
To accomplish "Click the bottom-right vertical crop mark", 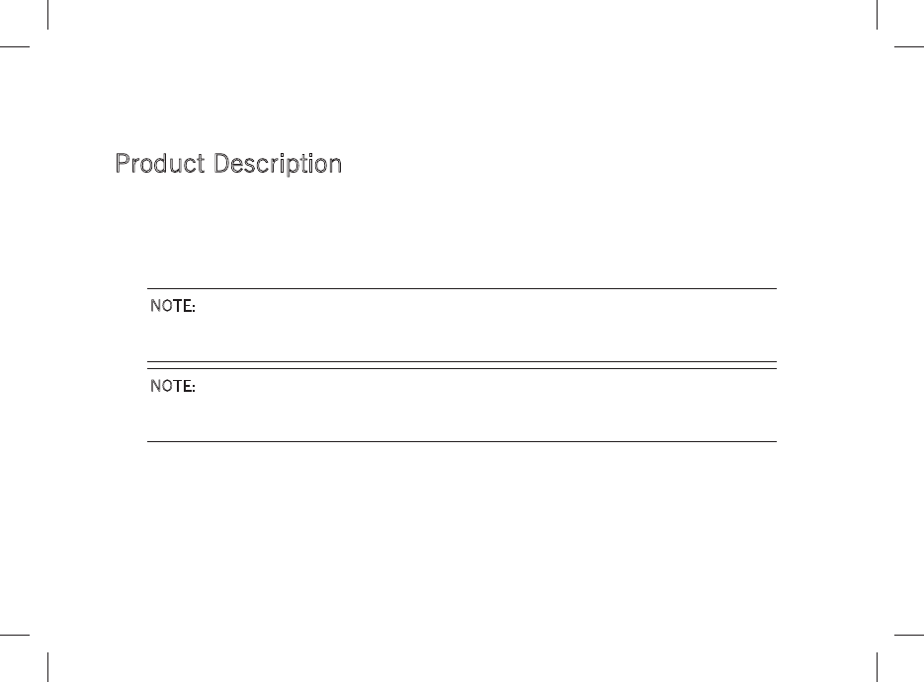I will [x=877, y=666].
